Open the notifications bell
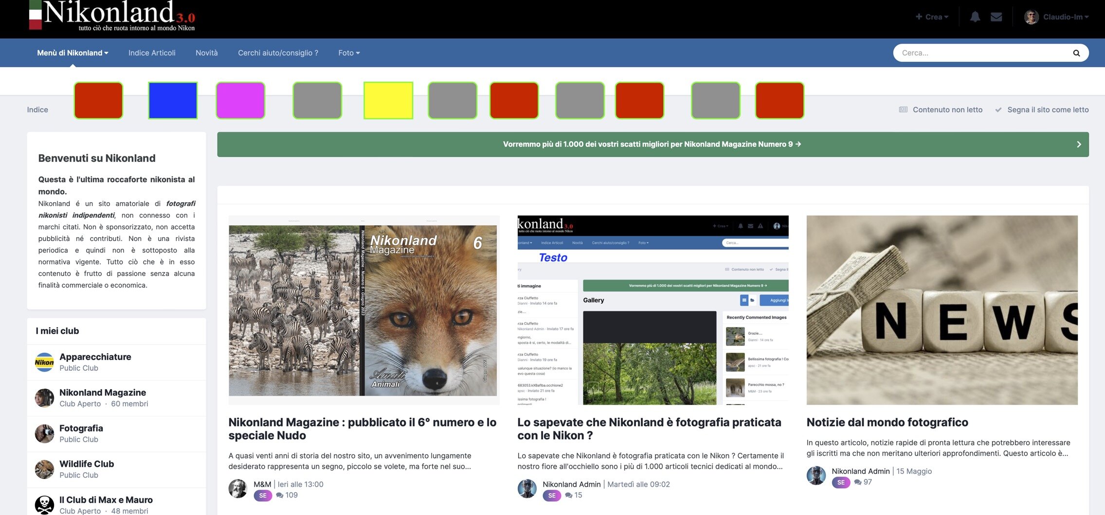1105x515 pixels. tap(975, 17)
